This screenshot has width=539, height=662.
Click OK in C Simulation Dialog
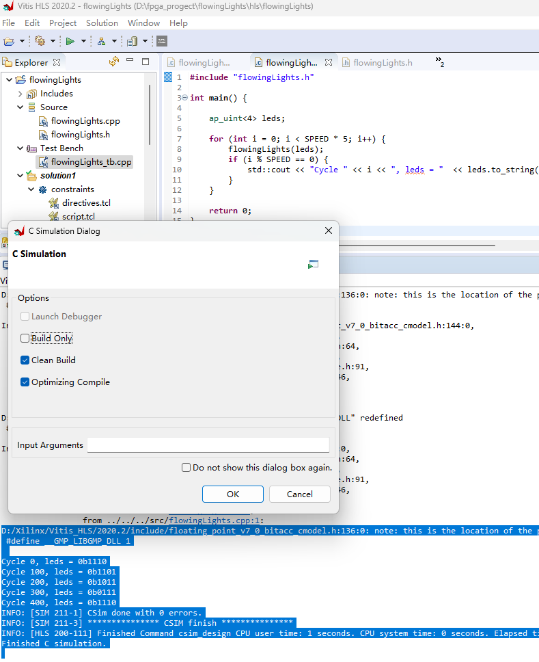233,494
